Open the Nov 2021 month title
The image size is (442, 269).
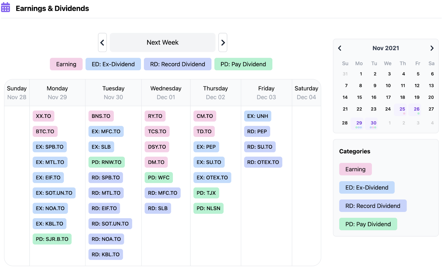click(386, 48)
